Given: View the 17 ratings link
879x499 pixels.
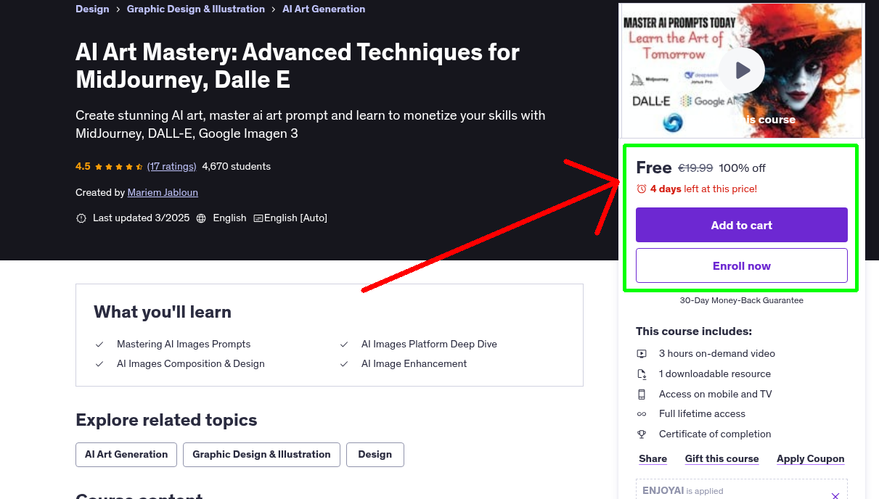Looking at the screenshot, I should (172, 167).
